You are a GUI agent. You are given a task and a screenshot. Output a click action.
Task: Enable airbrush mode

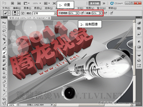point(105,13)
